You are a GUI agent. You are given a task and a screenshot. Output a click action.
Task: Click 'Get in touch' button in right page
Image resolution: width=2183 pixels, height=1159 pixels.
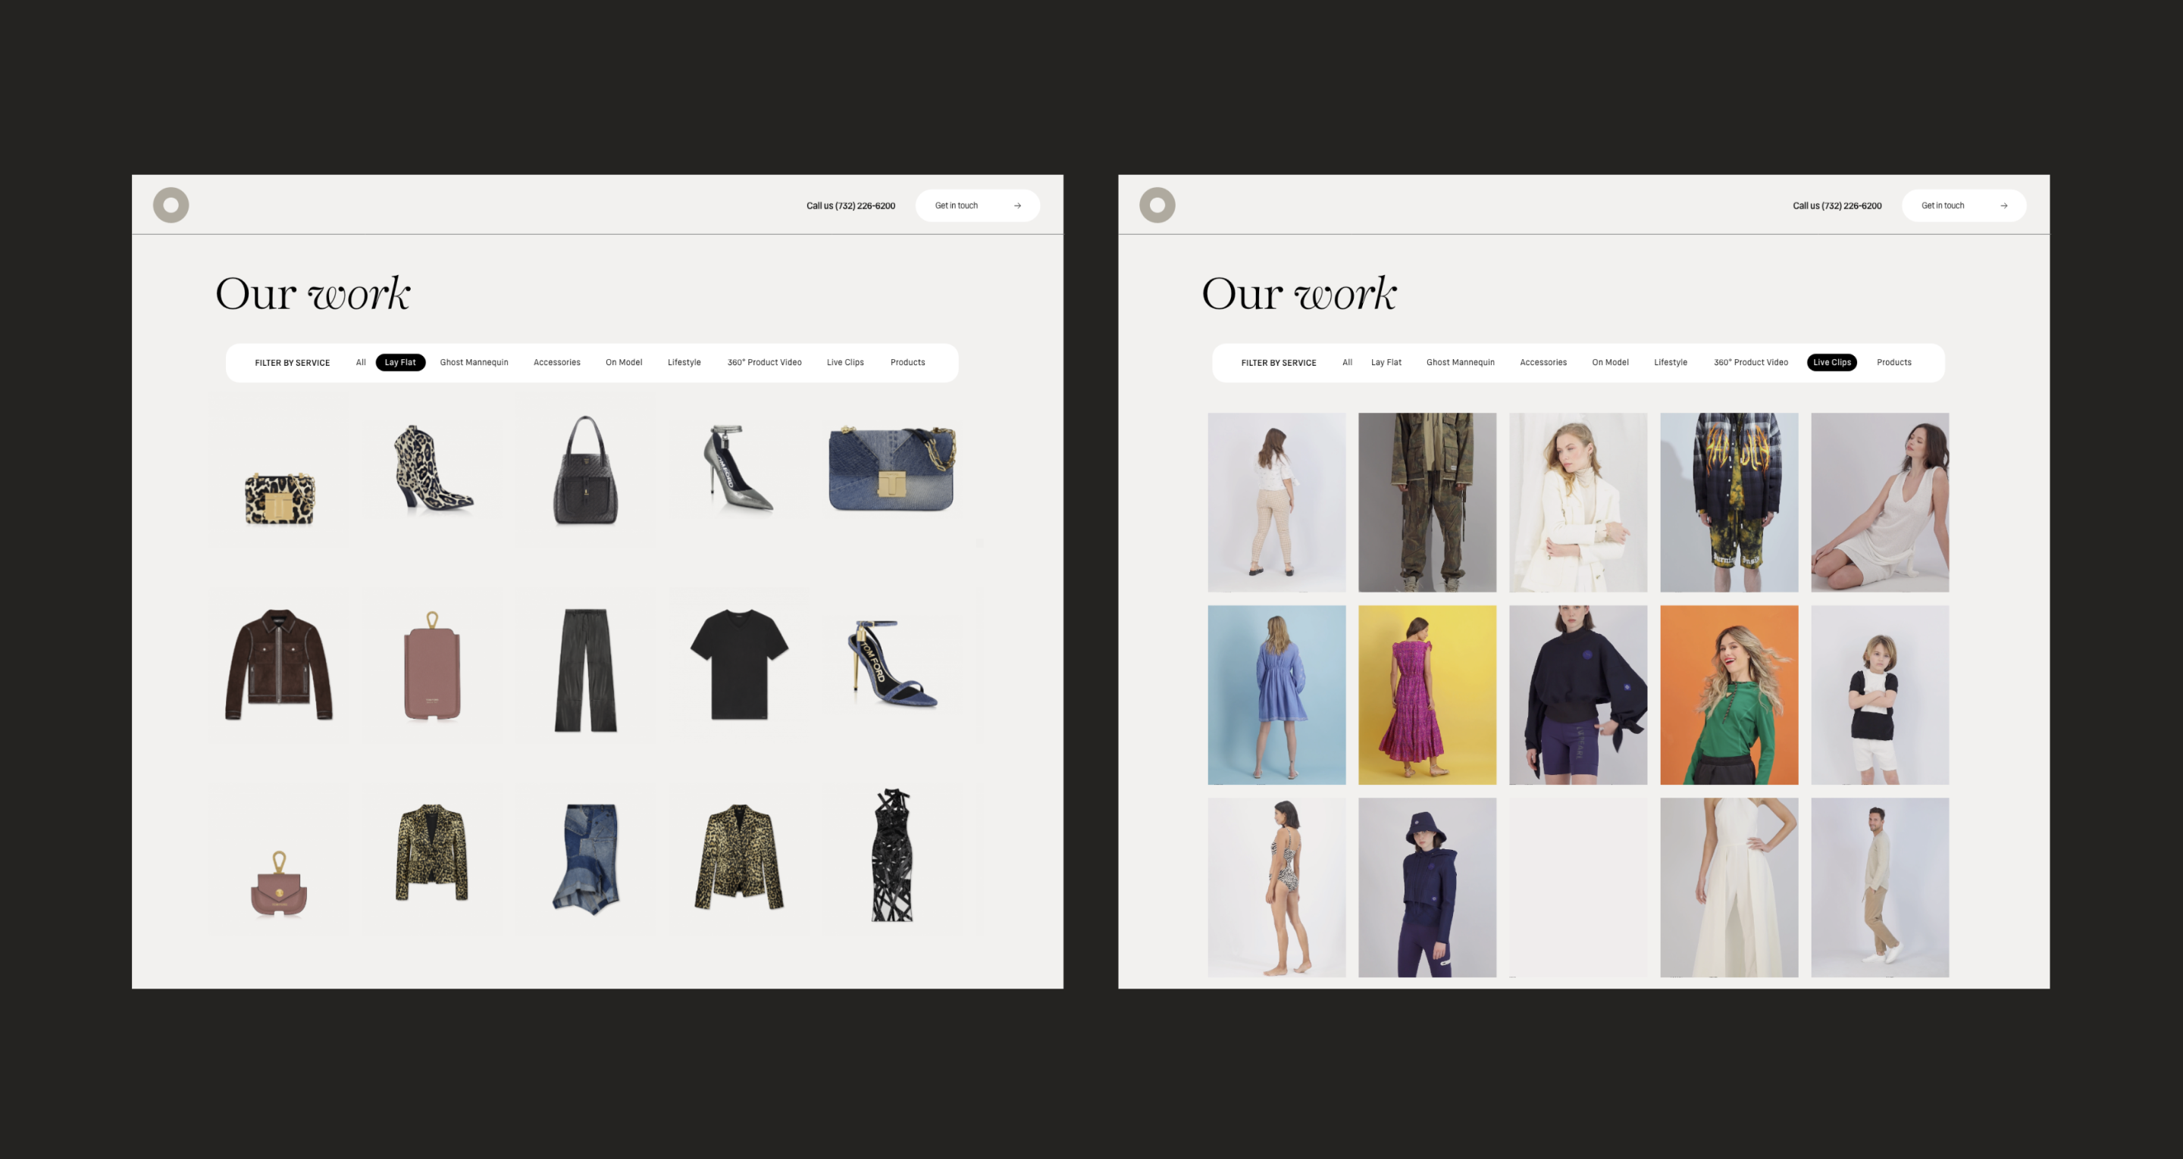1963,206
